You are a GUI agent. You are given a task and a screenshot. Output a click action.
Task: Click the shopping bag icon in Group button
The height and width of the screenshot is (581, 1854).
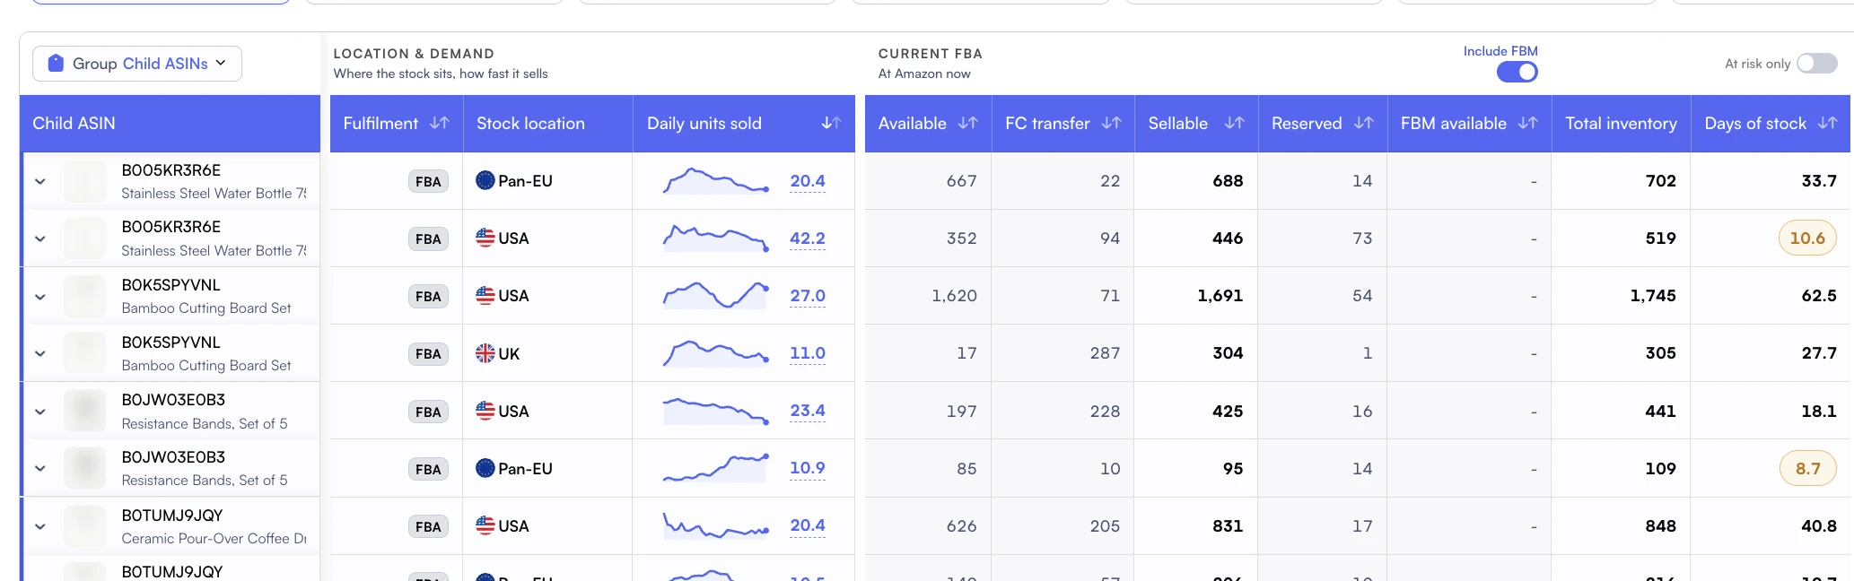pyautogui.click(x=56, y=64)
